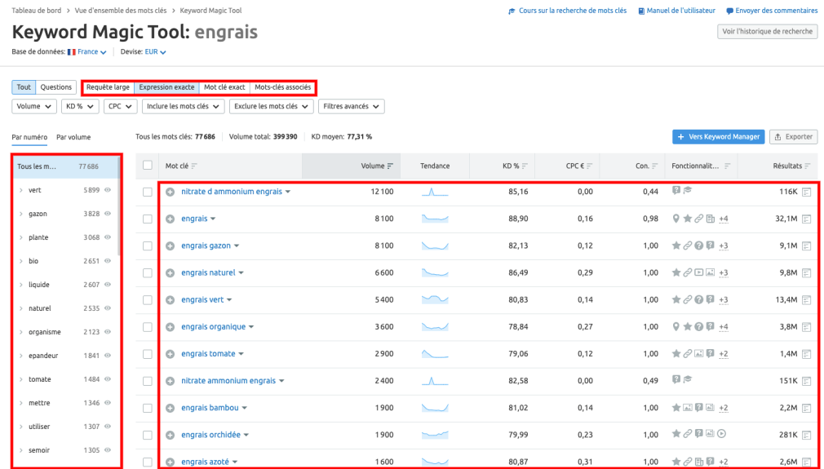
Task: Click plus icon beside 'engrais orchidée'
Action: click(x=170, y=436)
